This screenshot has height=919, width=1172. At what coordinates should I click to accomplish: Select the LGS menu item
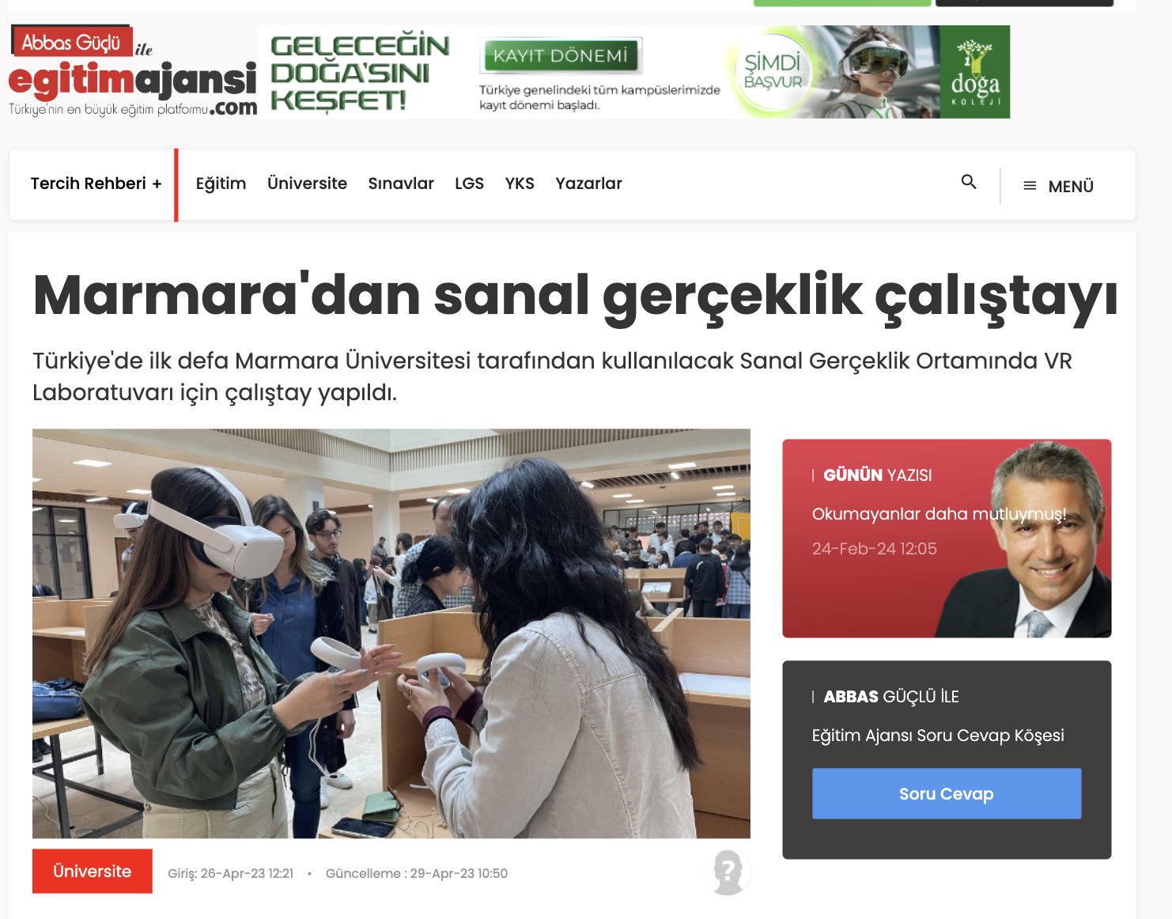click(x=469, y=183)
